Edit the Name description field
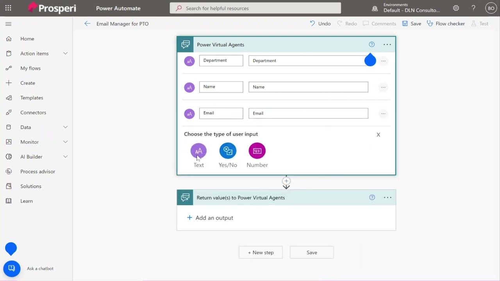This screenshot has height=281, width=500. pyautogui.click(x=308, y=87)
